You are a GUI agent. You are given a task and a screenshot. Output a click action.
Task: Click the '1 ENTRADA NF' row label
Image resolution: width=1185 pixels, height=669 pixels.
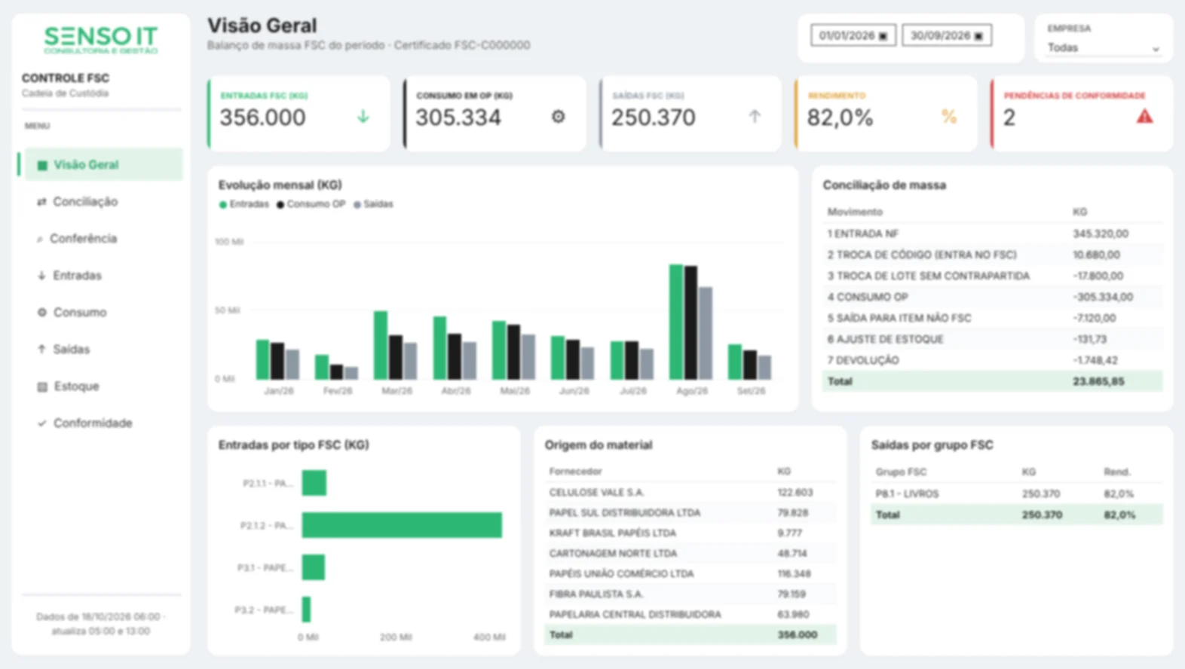tap(863, 234)
